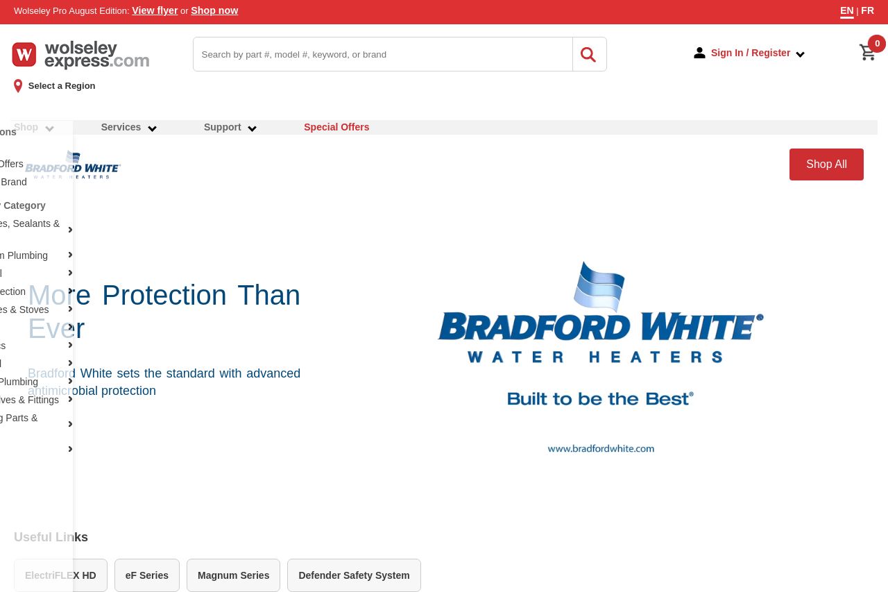This screenshot has height=592, width=888.
Task: Go to Special Offers
Action: click(336, 127)
